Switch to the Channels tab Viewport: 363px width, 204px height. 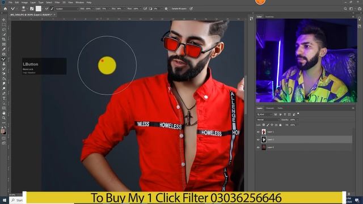(270, 108)
